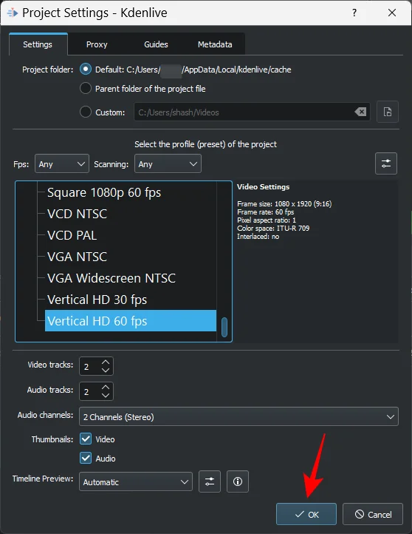Open the Fps filter dropdown
Viewport: 412px width, 534px height.
click(61, 163)
